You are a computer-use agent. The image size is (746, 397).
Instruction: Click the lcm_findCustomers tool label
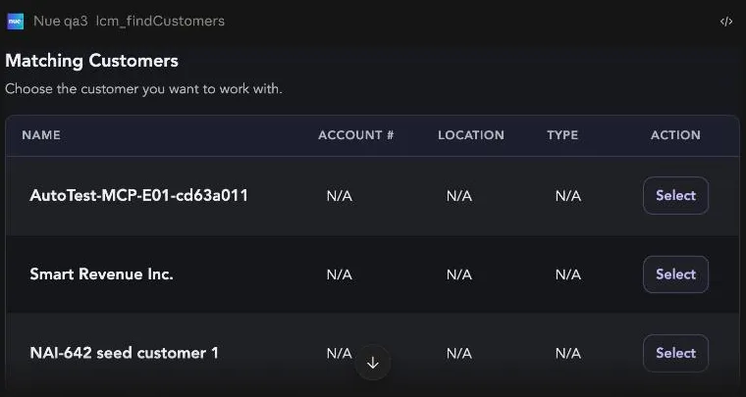click(160, 22)
